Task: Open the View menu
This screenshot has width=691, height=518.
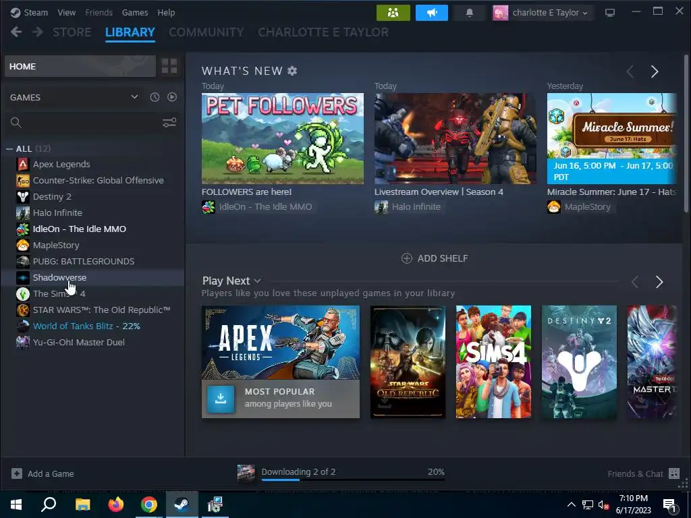Action: [x=66, y=12]
